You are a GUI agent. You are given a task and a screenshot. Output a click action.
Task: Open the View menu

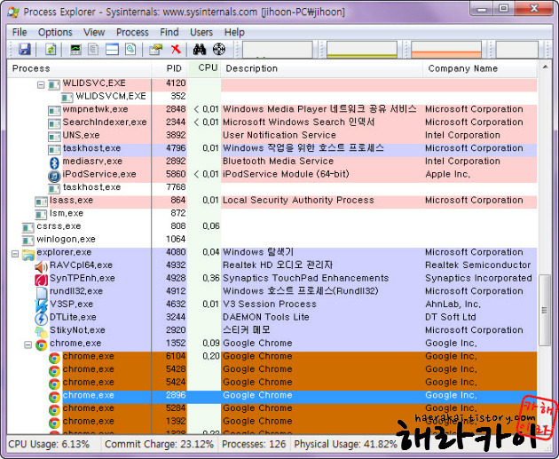pyautogui.click(x=94, y=33)
